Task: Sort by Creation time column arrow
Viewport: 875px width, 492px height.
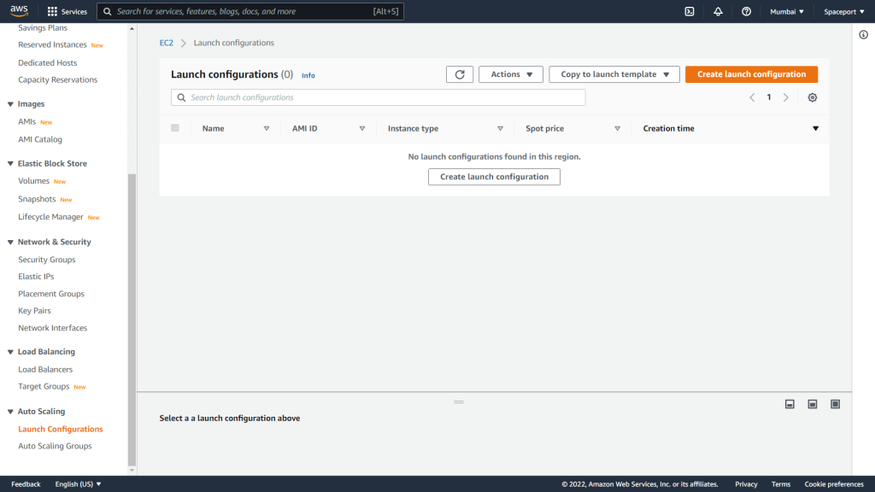Action: 815,128
